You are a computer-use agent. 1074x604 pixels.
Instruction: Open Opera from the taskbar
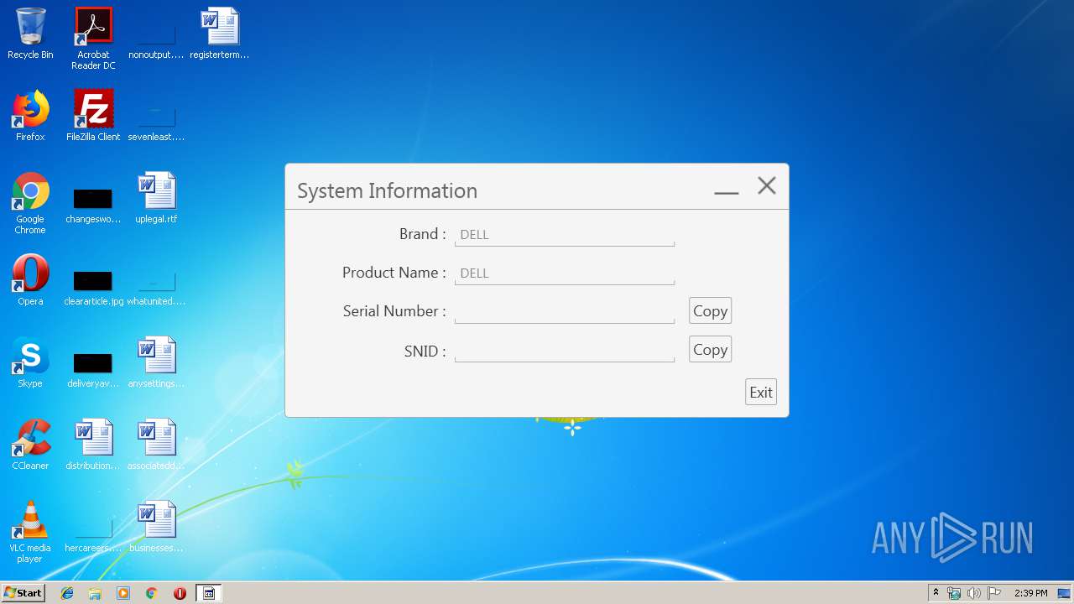[180, 593]
